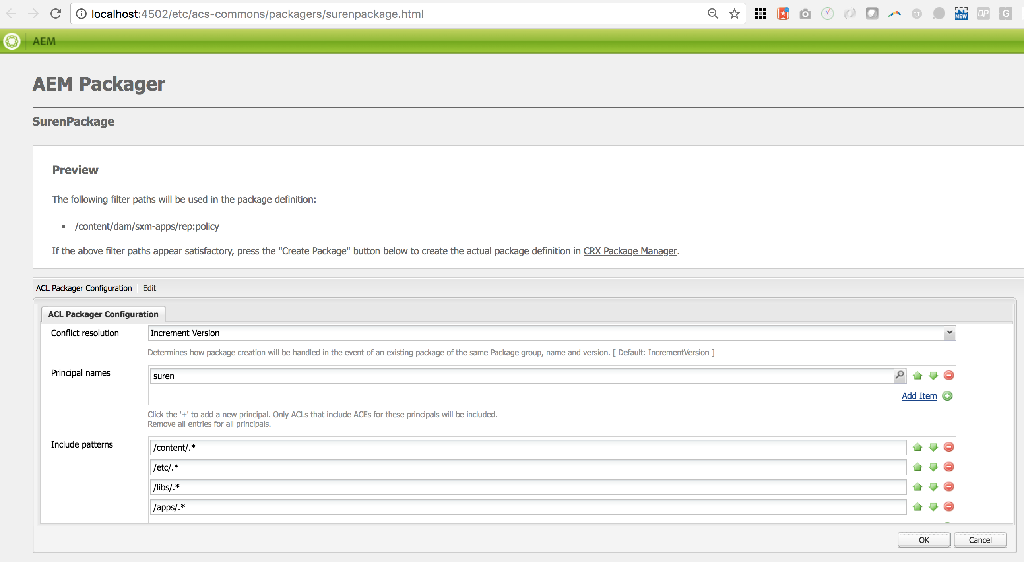
Task: Open the Conflict resolution dropdown arrow
Action: pos(949,333)
